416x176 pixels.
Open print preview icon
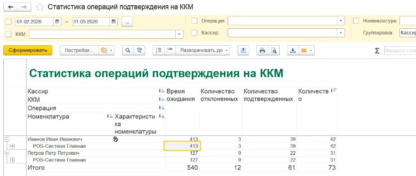274,50
